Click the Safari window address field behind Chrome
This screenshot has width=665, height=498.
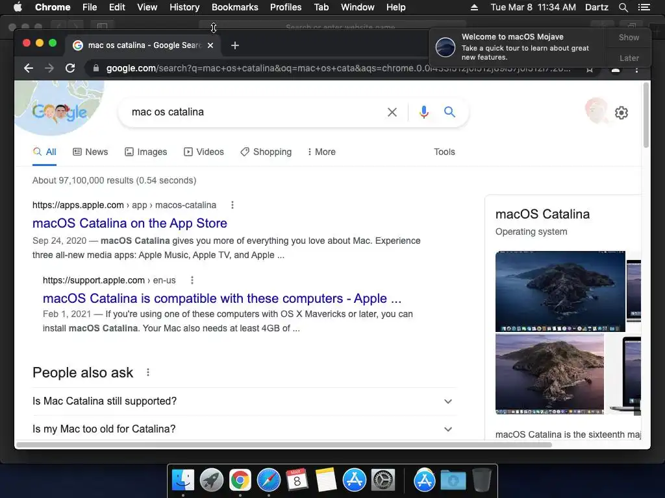tap(333, 26)
